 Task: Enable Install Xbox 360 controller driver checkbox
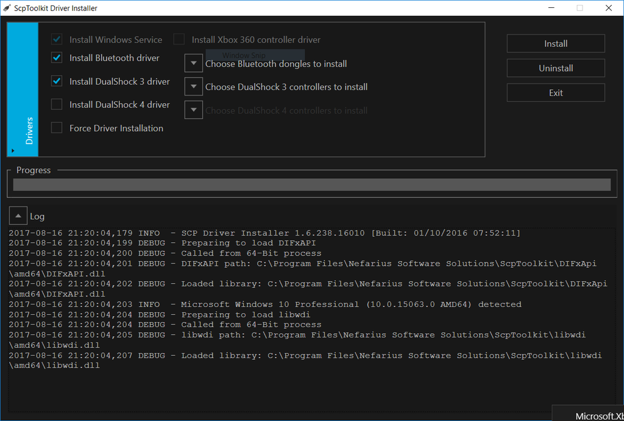click(x=179, y=40)
